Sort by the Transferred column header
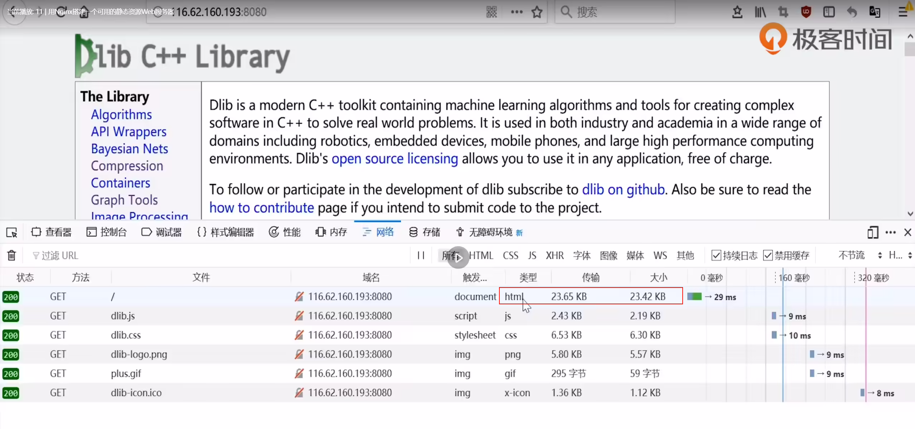The height and width of the screenshot is (429, 915). (x=590, y=277)
